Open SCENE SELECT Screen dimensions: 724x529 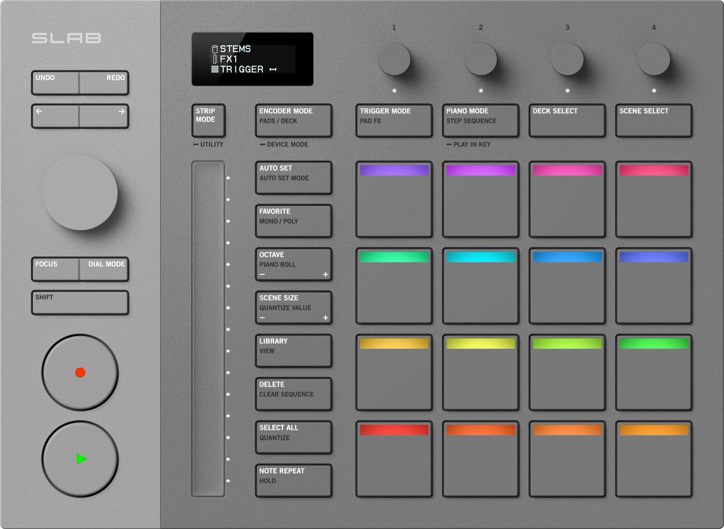coord(654,121)
